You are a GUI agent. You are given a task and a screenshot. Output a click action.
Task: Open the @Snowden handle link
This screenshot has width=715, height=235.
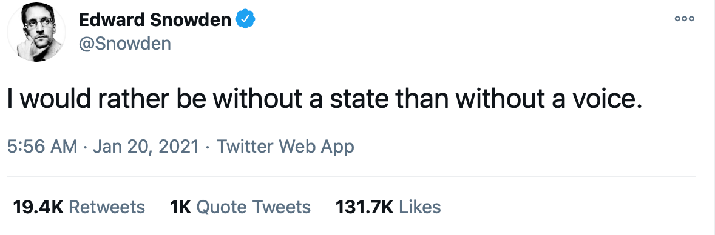tap(125, 44)
